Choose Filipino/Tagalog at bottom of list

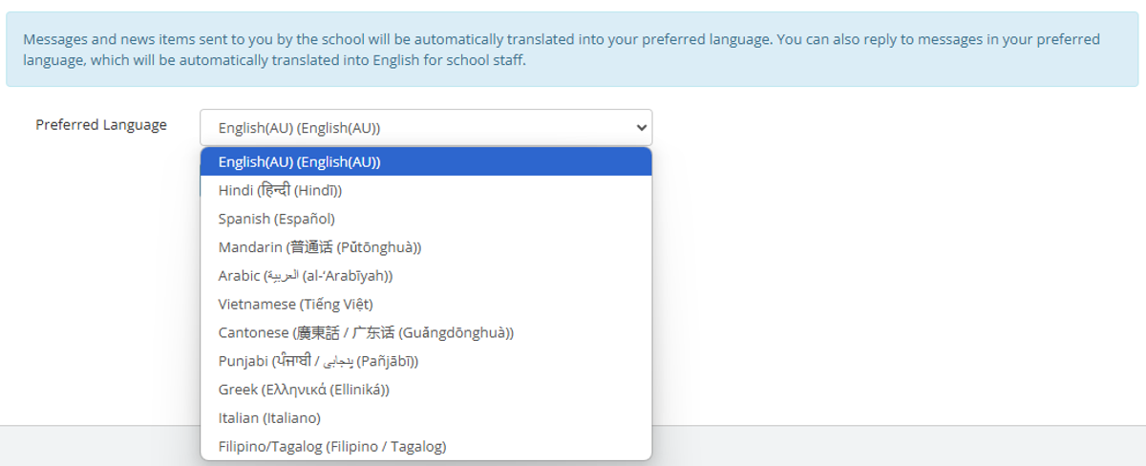426,446
